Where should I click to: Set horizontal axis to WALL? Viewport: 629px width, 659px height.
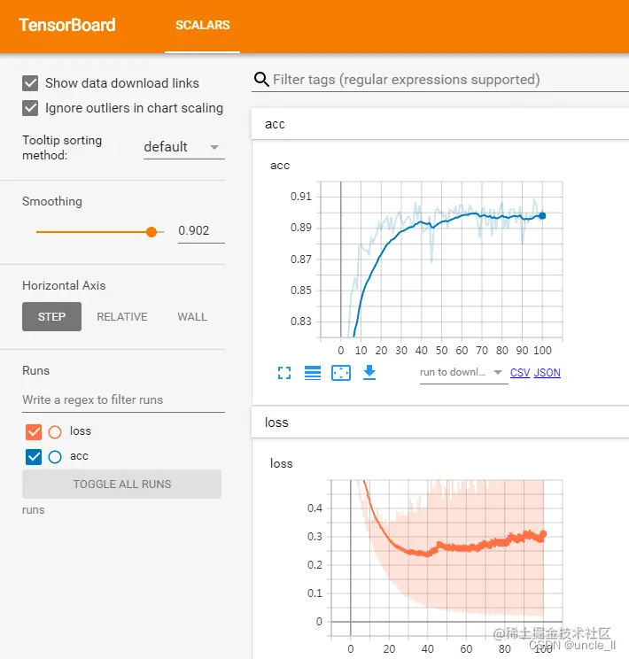coord(192,316)
